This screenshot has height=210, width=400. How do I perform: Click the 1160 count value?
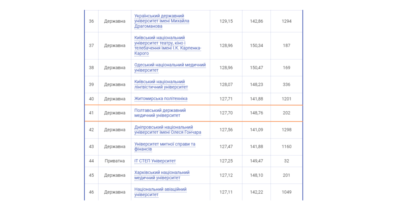[x=286, y=147]
